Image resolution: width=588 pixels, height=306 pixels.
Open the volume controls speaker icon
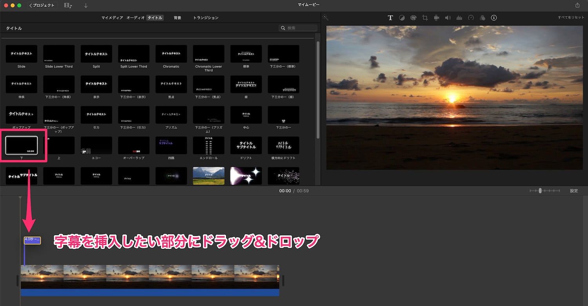coord(448,18)
